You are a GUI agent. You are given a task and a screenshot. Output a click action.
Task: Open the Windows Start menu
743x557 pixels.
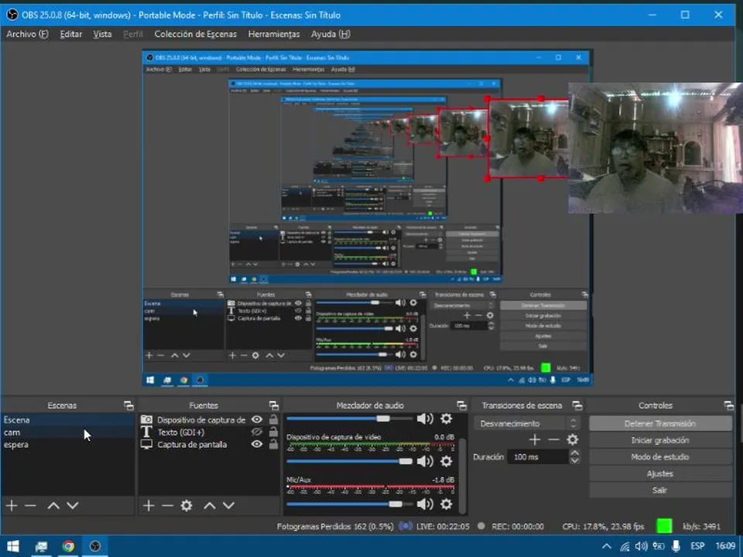click(13, 546)
